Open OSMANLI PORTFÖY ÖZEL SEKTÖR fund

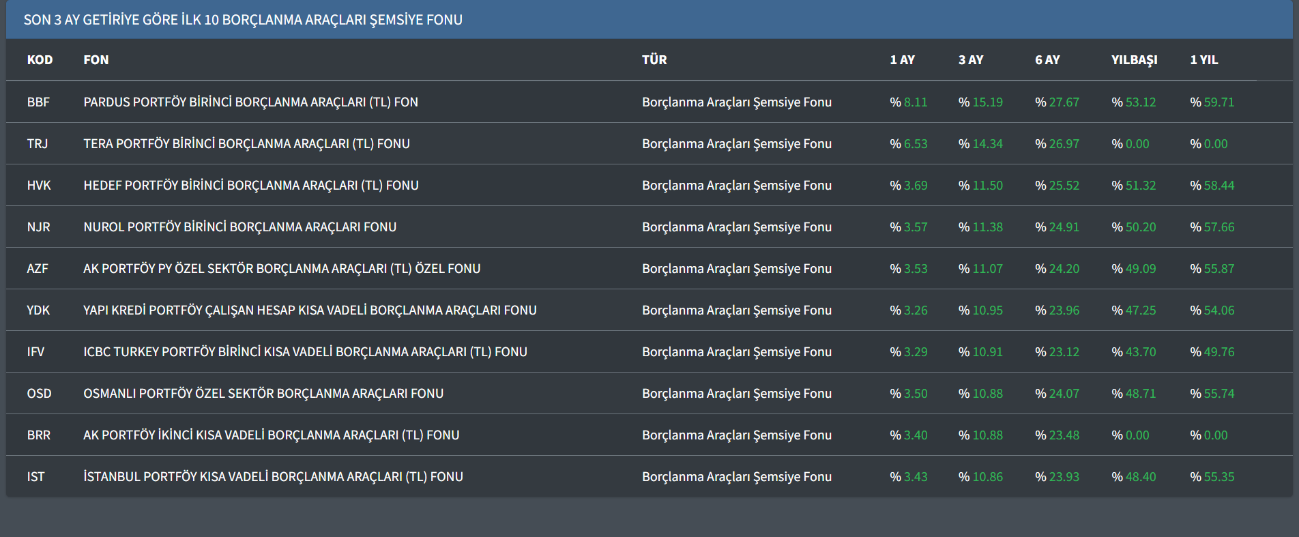click(x=263, y=394)
